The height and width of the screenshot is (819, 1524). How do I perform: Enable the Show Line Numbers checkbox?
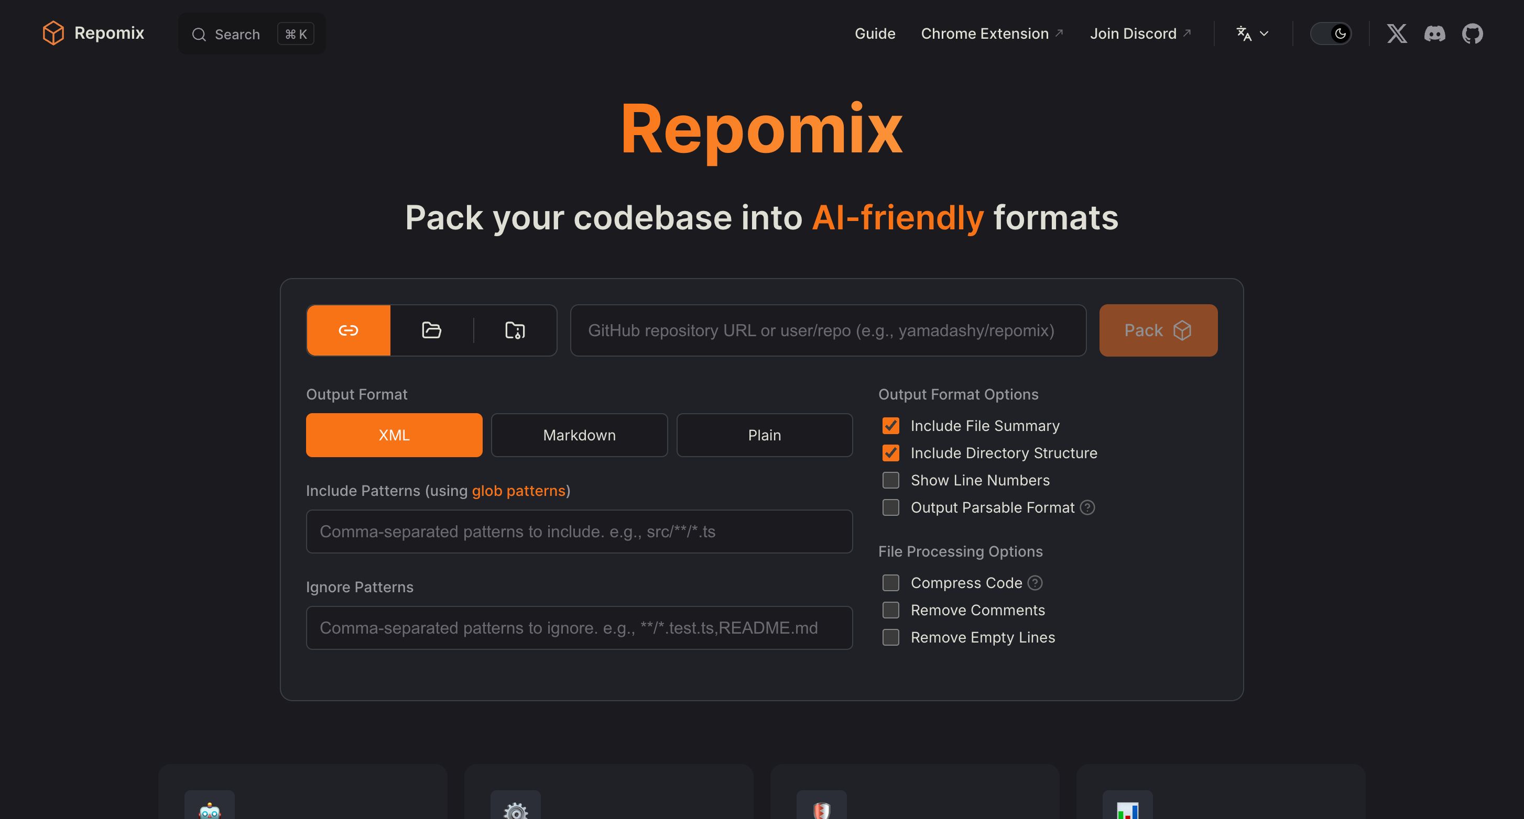point(890,480)
